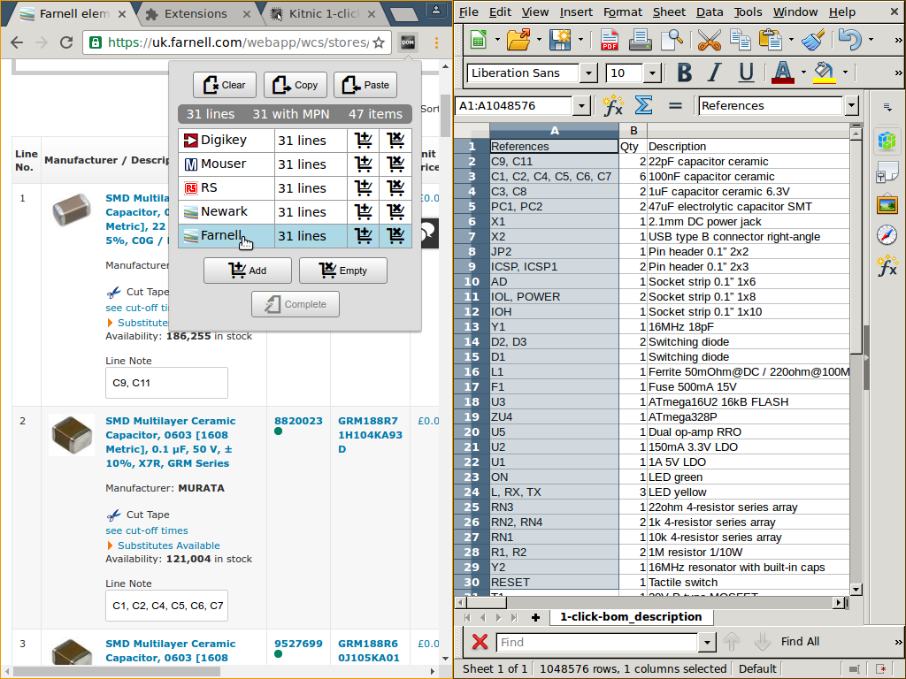Open the sidebar Navigator compass icon
This screenshot has width=906, height=679.
pos(887,235)
